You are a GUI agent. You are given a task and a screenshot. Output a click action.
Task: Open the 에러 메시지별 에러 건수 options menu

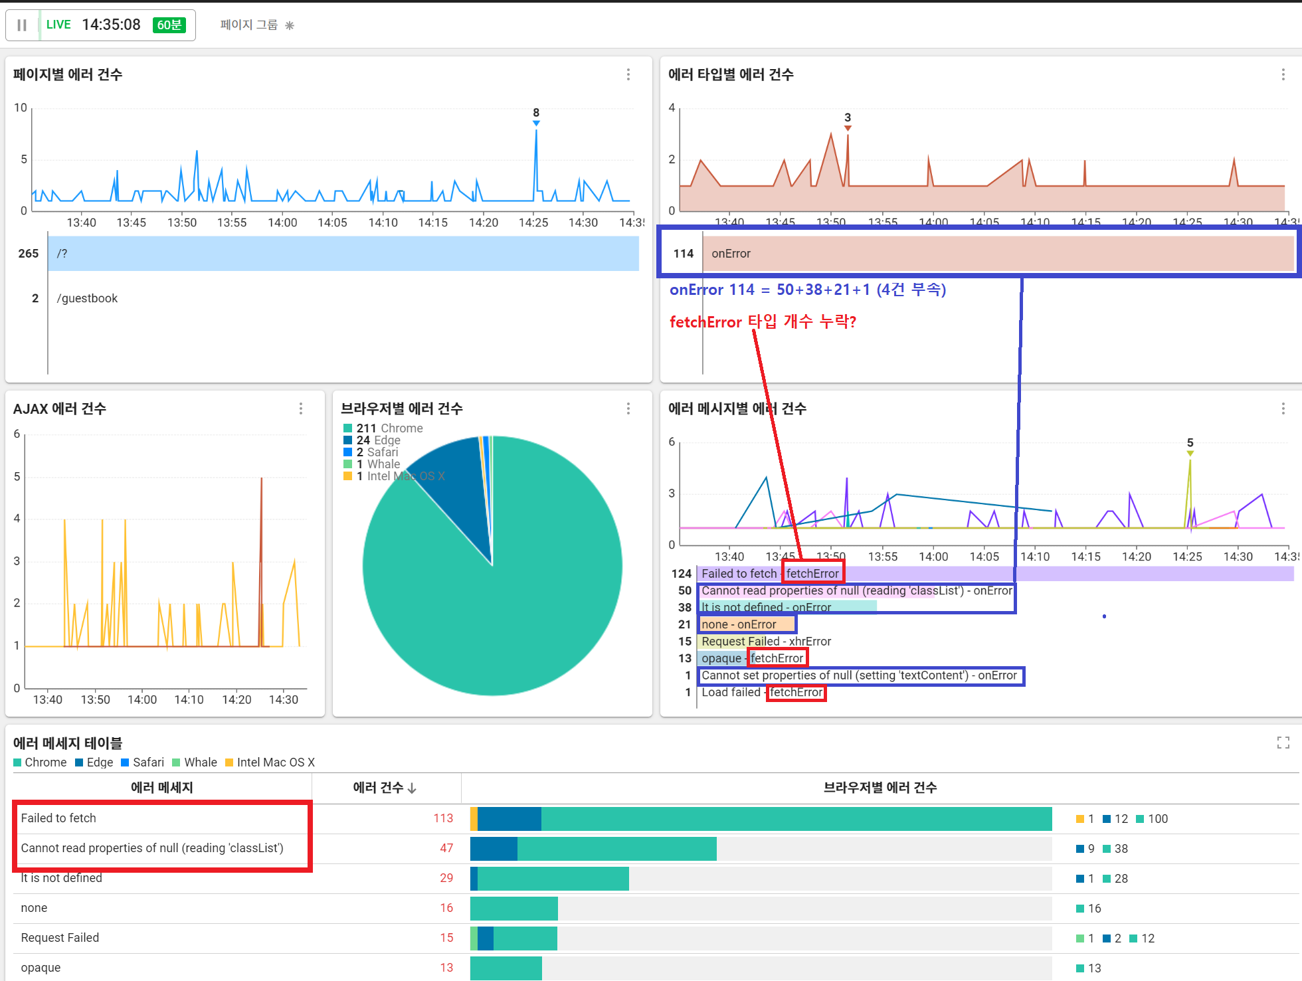(1283, 408)
